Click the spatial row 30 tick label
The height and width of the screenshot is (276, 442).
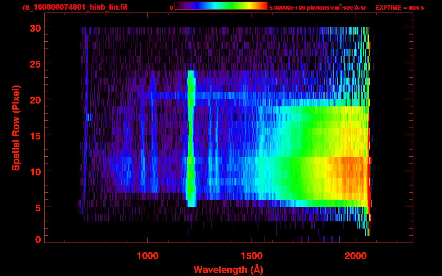[35, 28]
